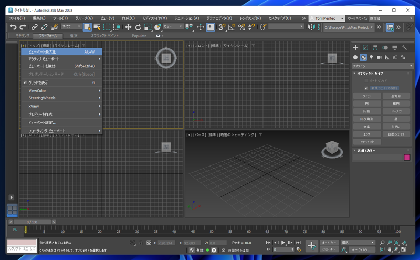Open the スプライン category dropdown
420x260 pixels.
coord(382,66)
